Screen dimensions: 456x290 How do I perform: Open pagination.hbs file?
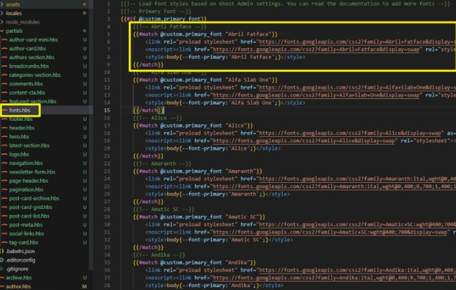pyautogui.click(x=26, y=189)
